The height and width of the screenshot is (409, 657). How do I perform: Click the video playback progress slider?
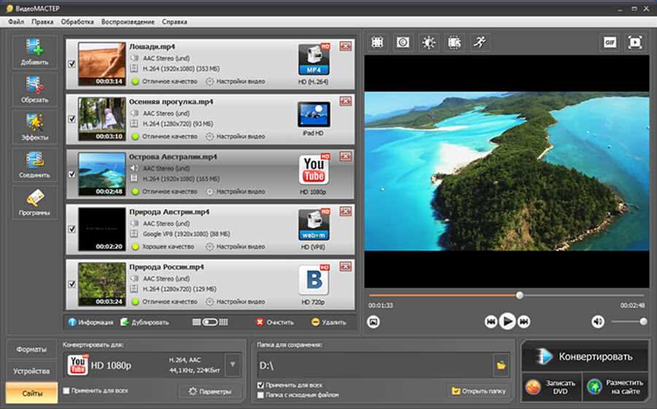tap(506, 296)
